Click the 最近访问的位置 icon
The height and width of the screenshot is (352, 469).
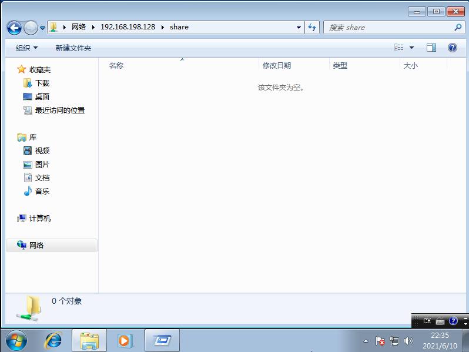tap(28, 110)
